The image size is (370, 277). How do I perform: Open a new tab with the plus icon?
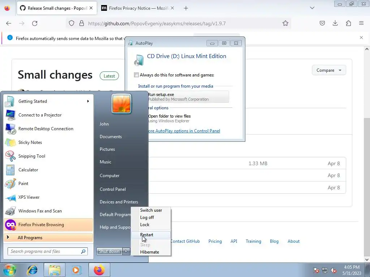click(x=186, y=8)
